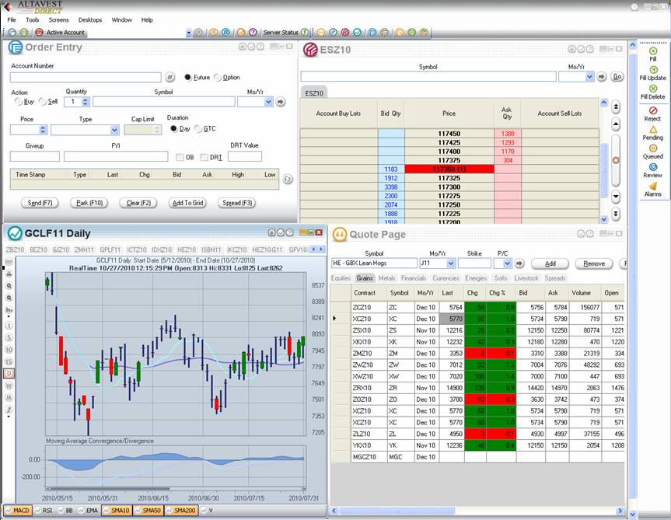Select the Monthly (M) chart interval
Image resolution: width=671 pixels, height=520 pixels.
[9, 398]
